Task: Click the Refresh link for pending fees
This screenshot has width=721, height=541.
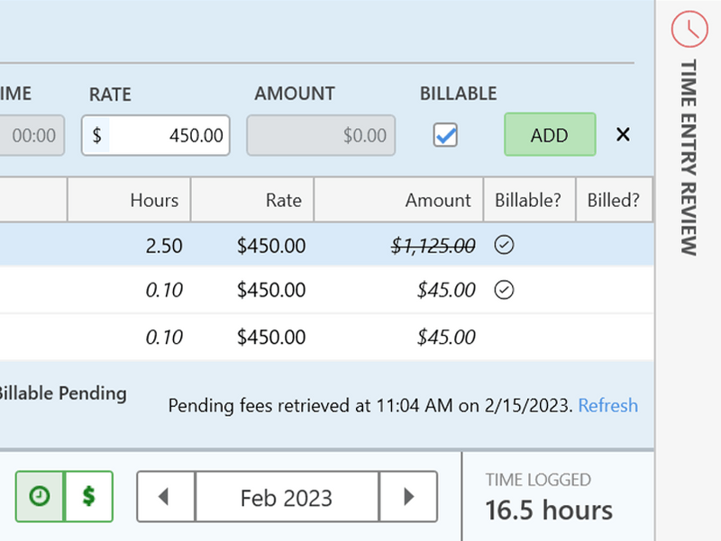Action: tap(607, 406)
